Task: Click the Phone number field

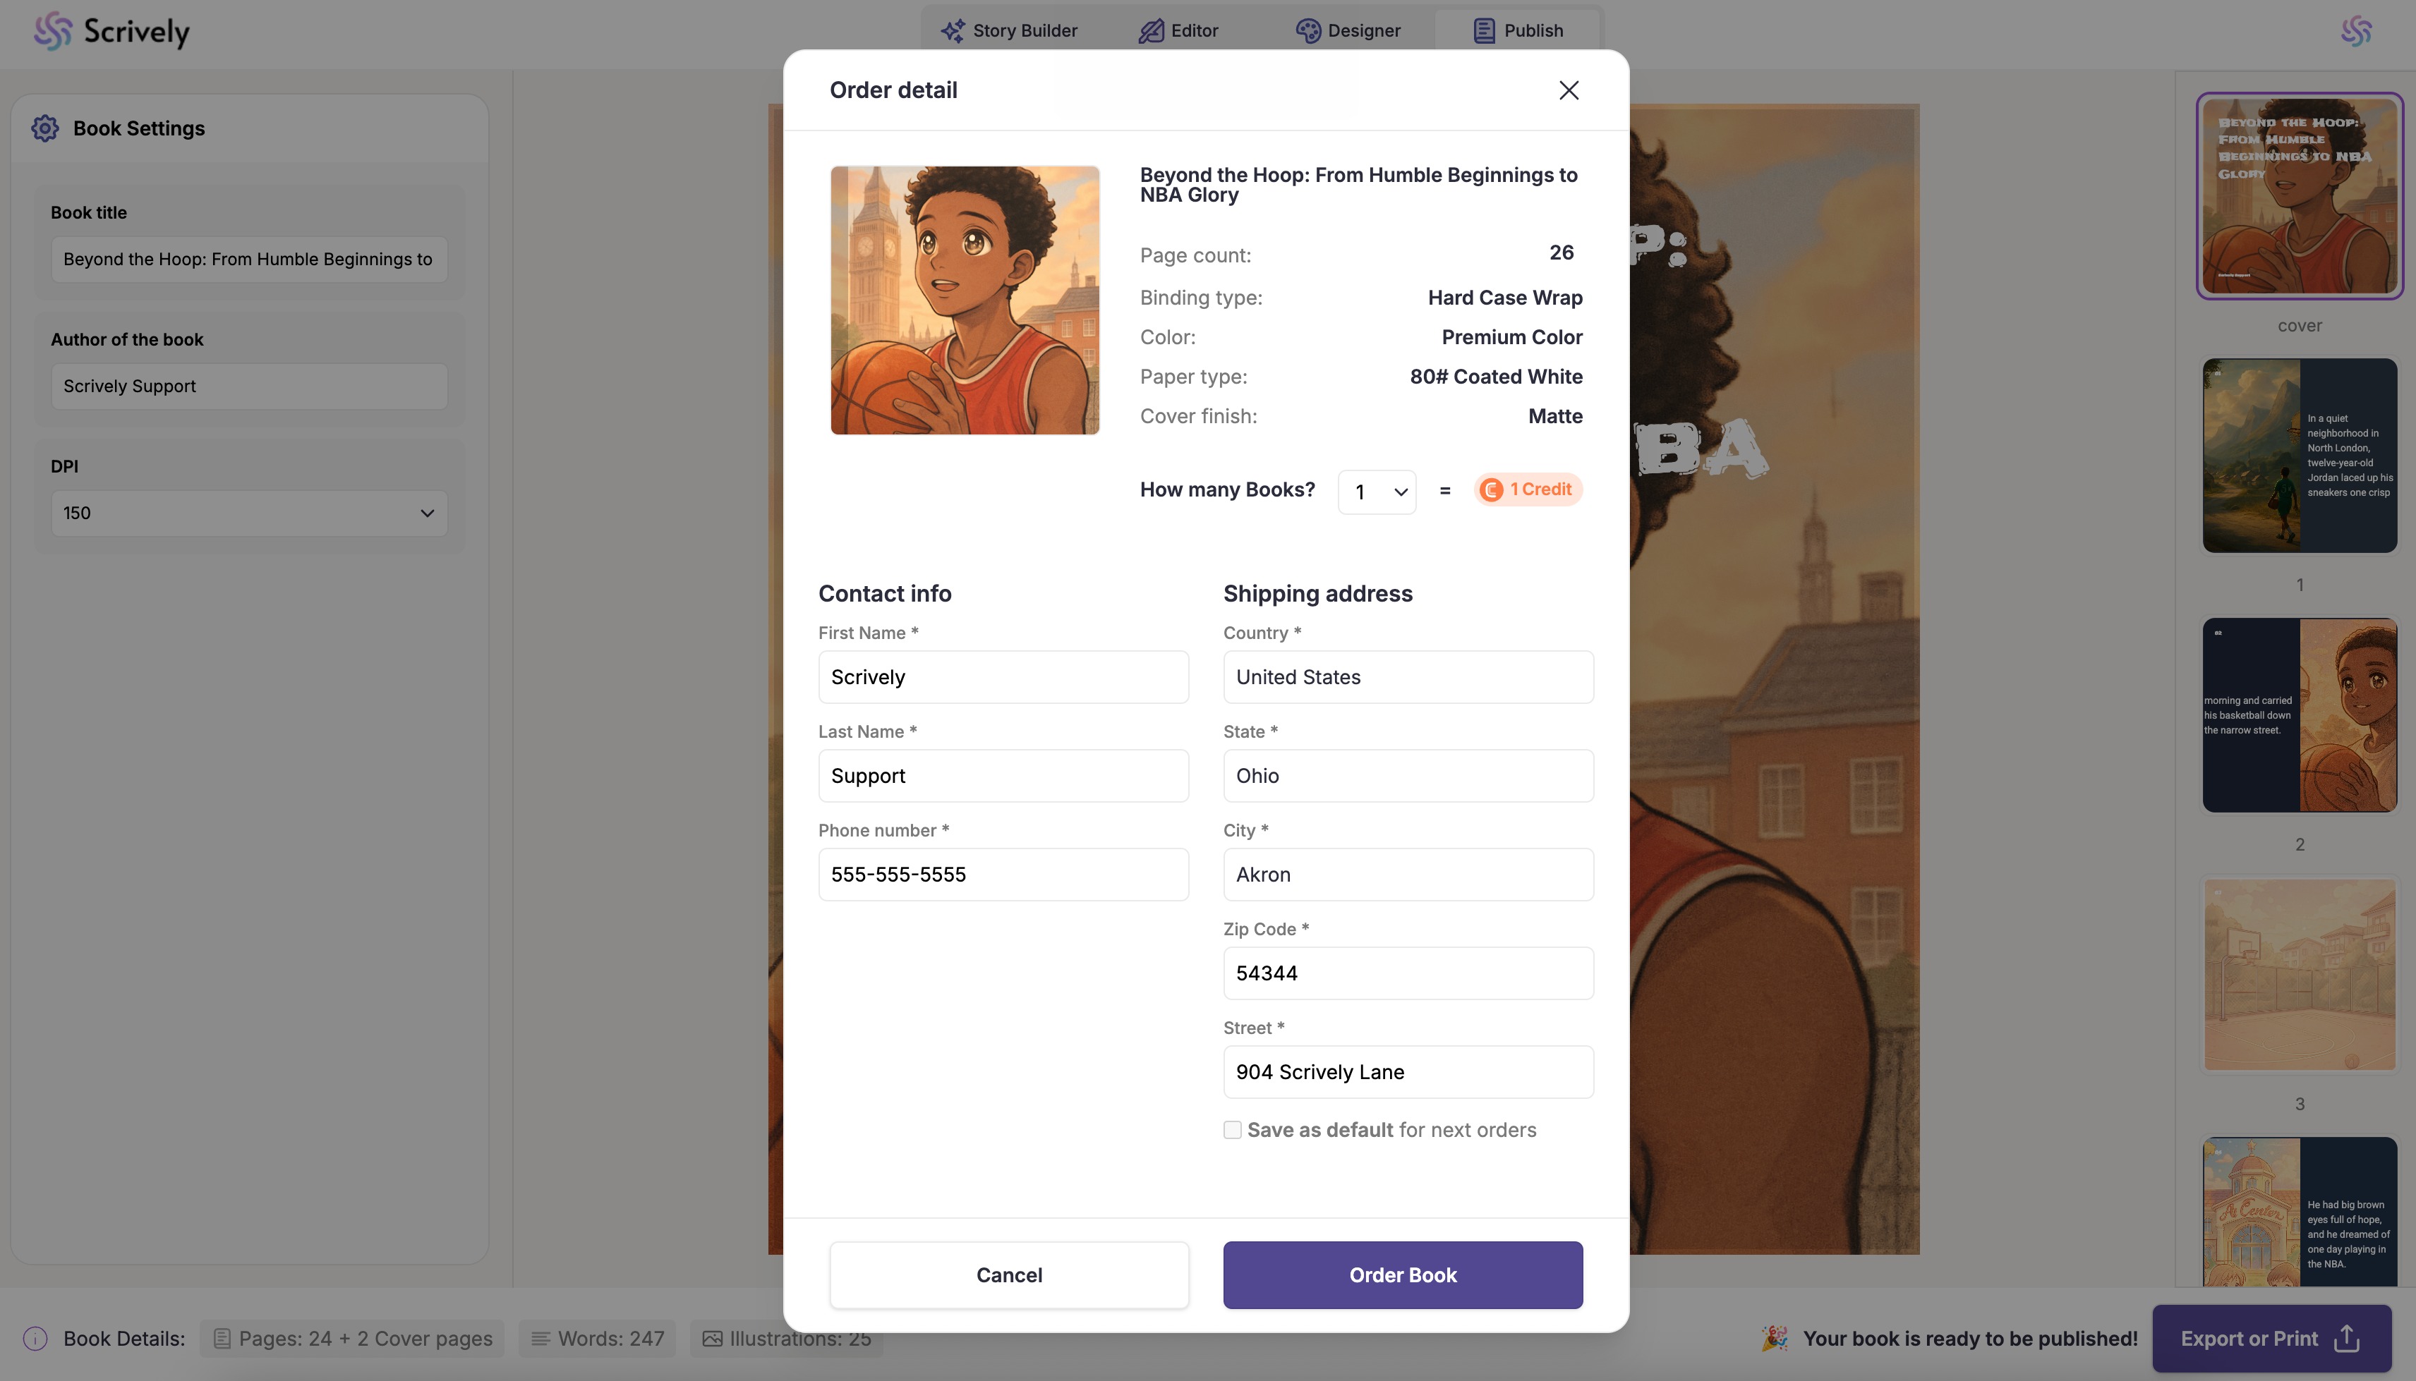Action: point(1003,875)
